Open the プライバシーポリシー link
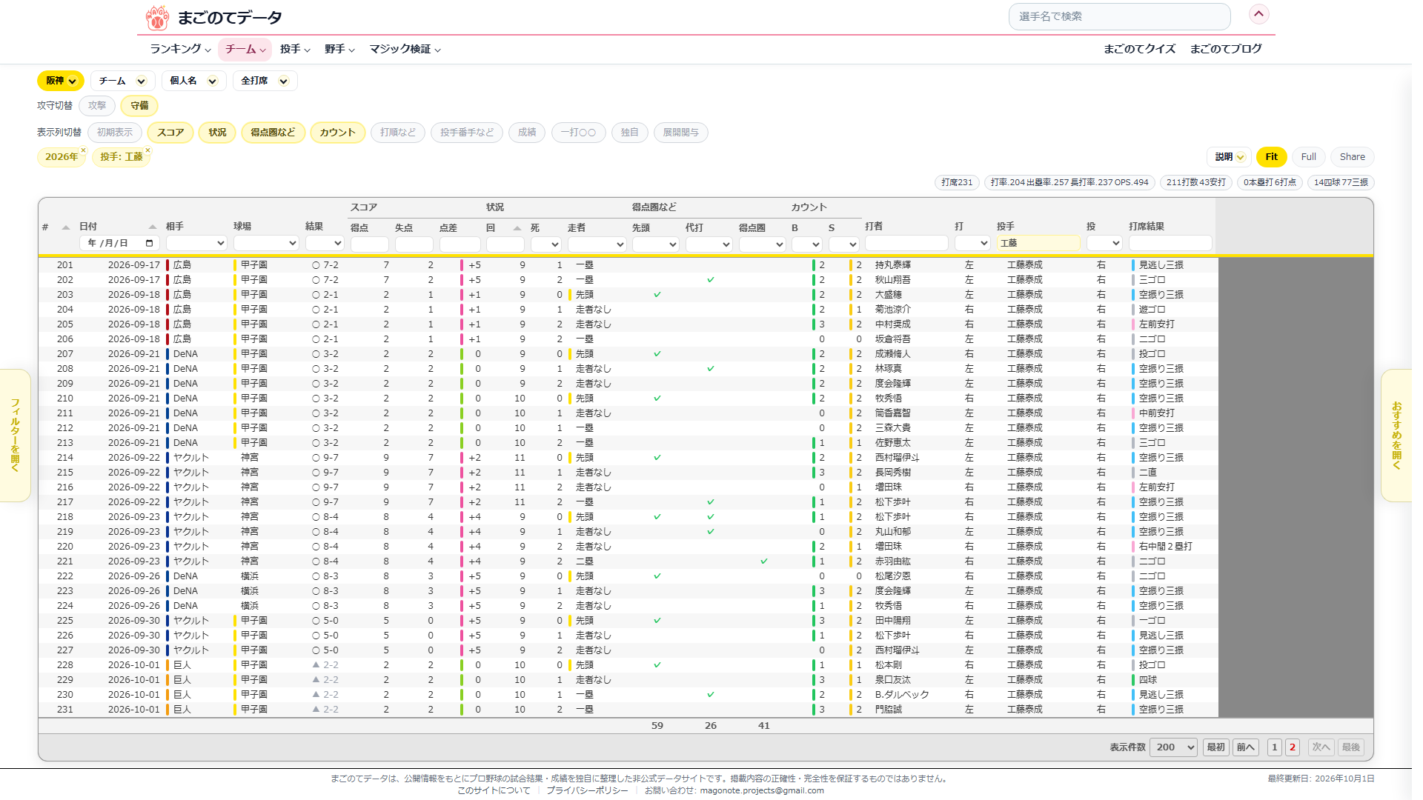The width and height of the screenshot is (1423, 800). (x=587, y=790)
